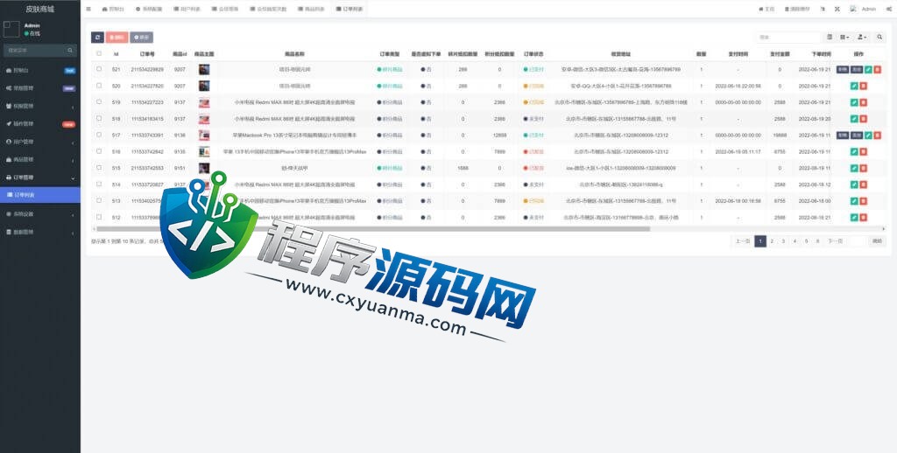897x453 pixels.
Task: Tick the select-all checkbox in table header
Action: point(99,53)
